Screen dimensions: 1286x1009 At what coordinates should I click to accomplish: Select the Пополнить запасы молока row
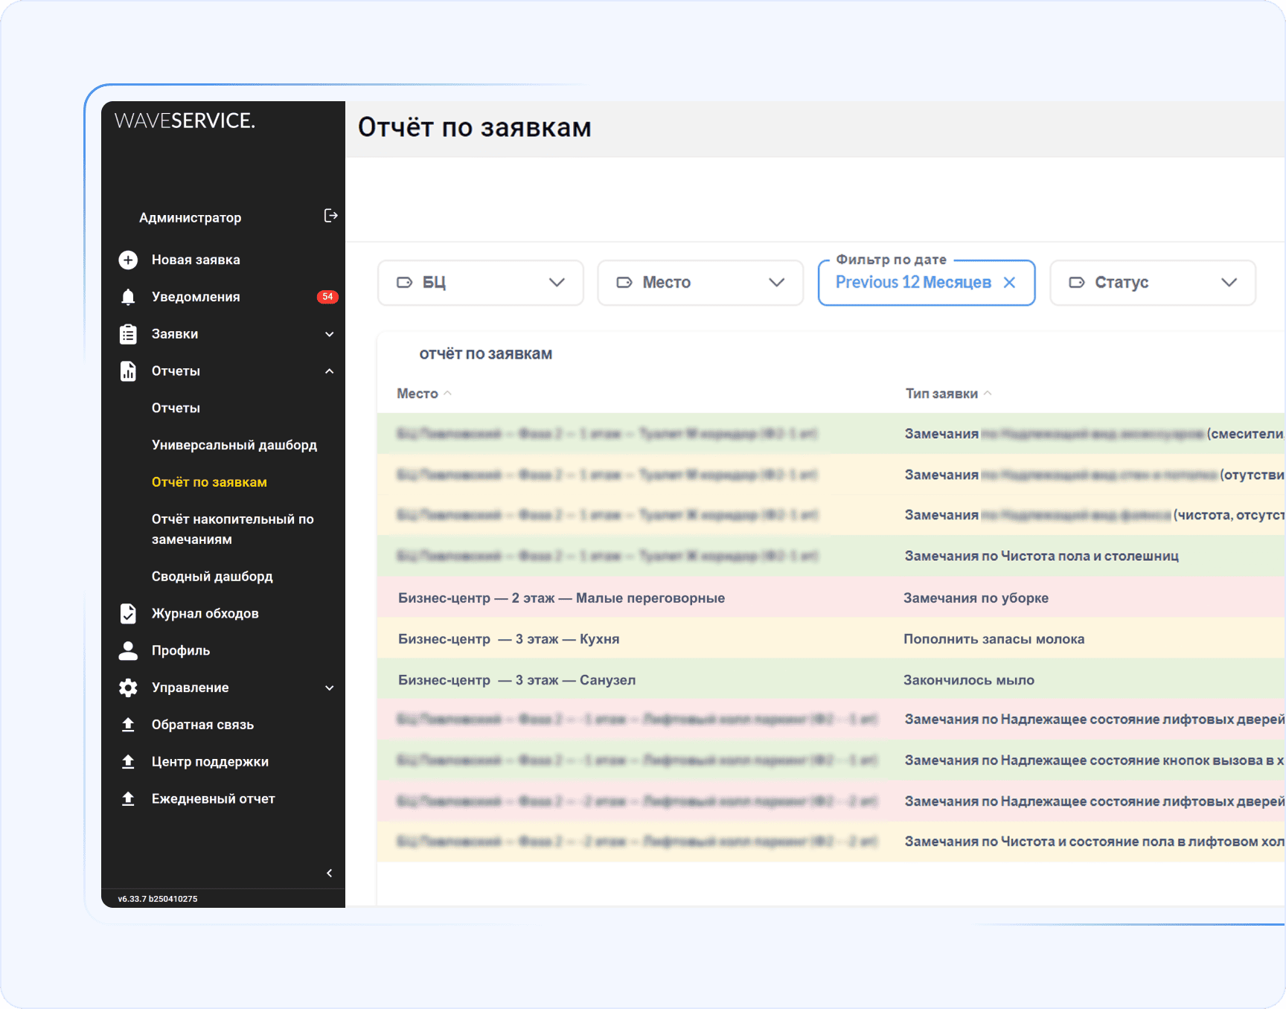tap(994, 639)
